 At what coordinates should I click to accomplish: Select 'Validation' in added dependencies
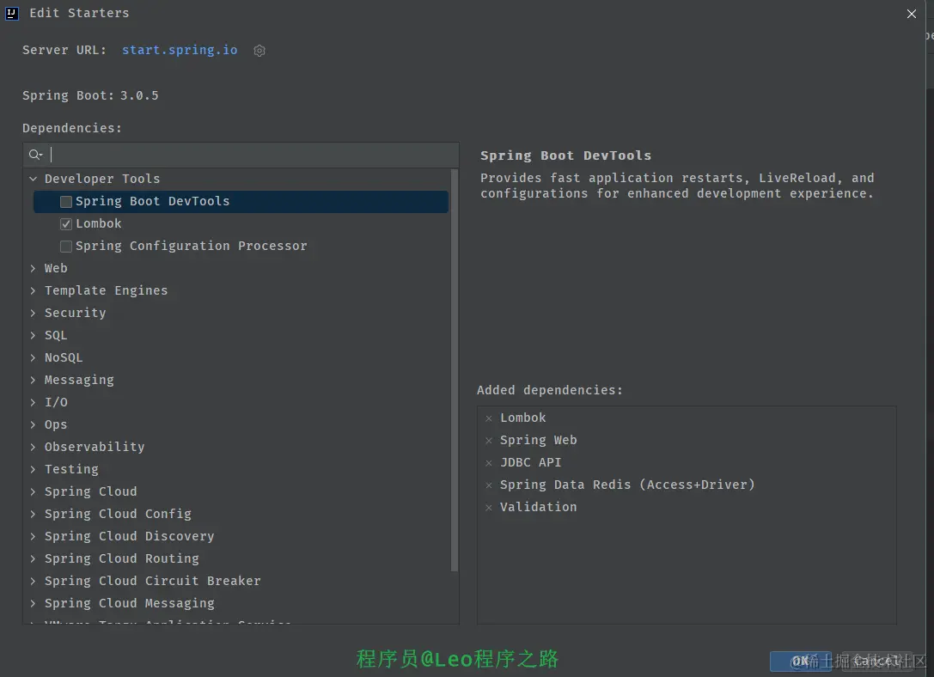click(538, 507)
